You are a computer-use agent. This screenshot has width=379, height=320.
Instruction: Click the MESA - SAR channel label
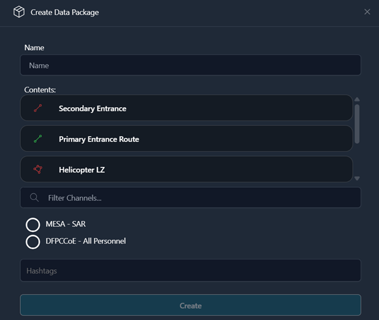coord(66,224)
